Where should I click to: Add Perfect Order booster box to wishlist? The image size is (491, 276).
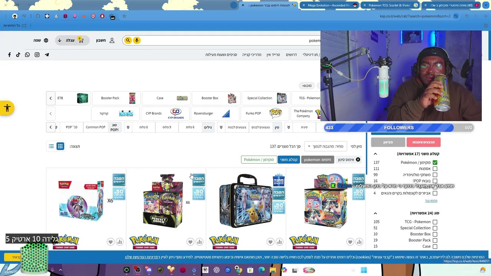point(190,242)
